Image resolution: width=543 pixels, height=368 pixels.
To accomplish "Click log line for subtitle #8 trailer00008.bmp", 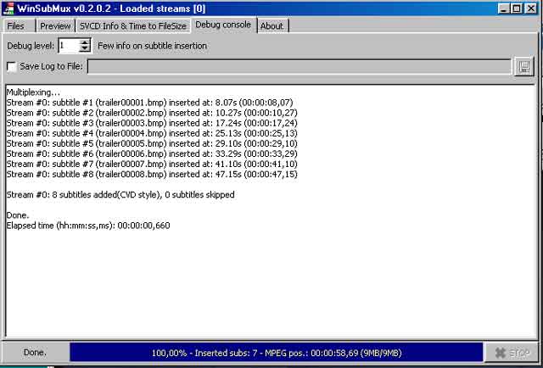I will point(152,174).
